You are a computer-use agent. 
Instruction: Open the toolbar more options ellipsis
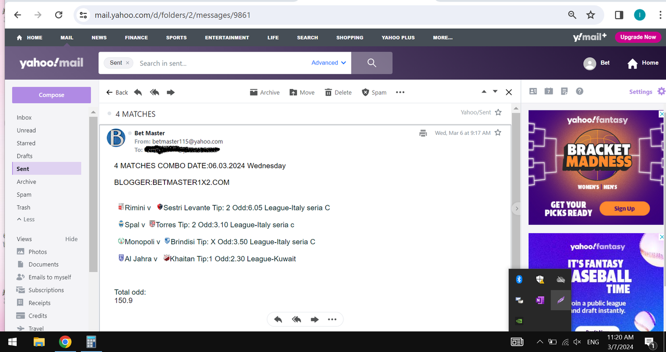(x=400, y=92)
